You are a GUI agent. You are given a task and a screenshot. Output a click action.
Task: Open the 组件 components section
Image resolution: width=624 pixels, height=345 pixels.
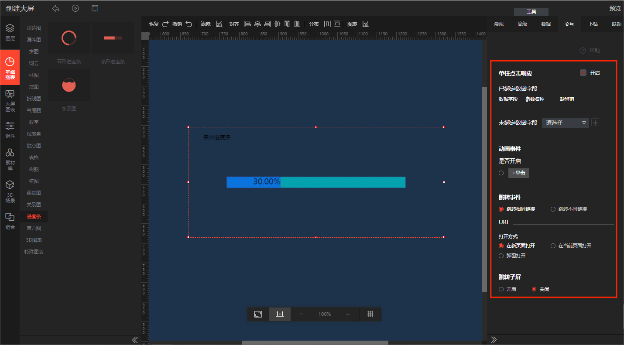[x=10, y=130]
